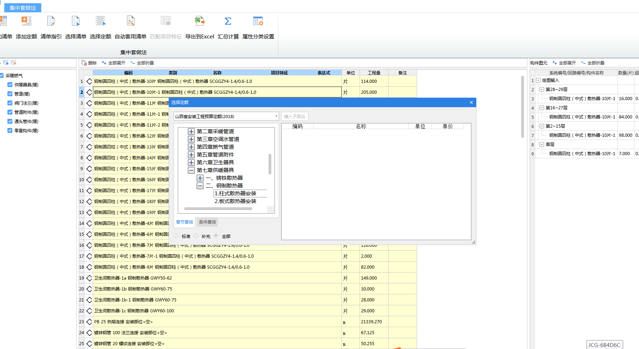Click 全部展开 in the center list toolbar
This screenshot has width=639, height=349.
click(x=114, y=63)
